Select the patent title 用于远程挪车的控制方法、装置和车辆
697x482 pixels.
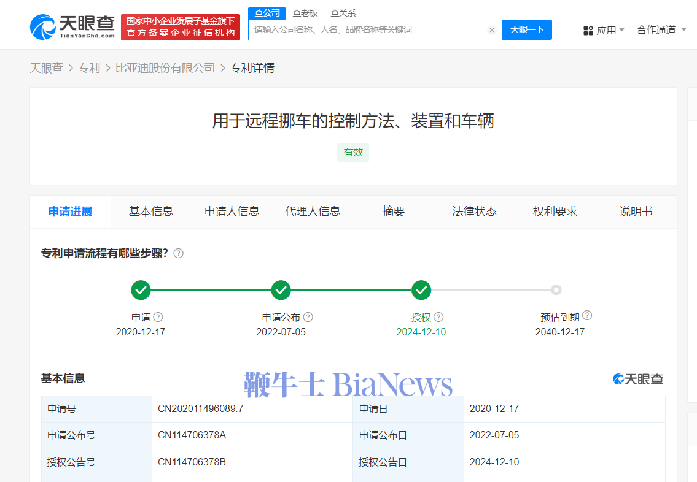point(353,121)
